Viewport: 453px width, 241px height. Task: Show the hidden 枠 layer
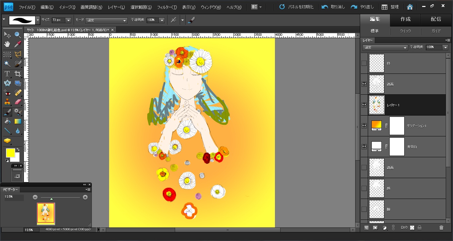point(364,63)
